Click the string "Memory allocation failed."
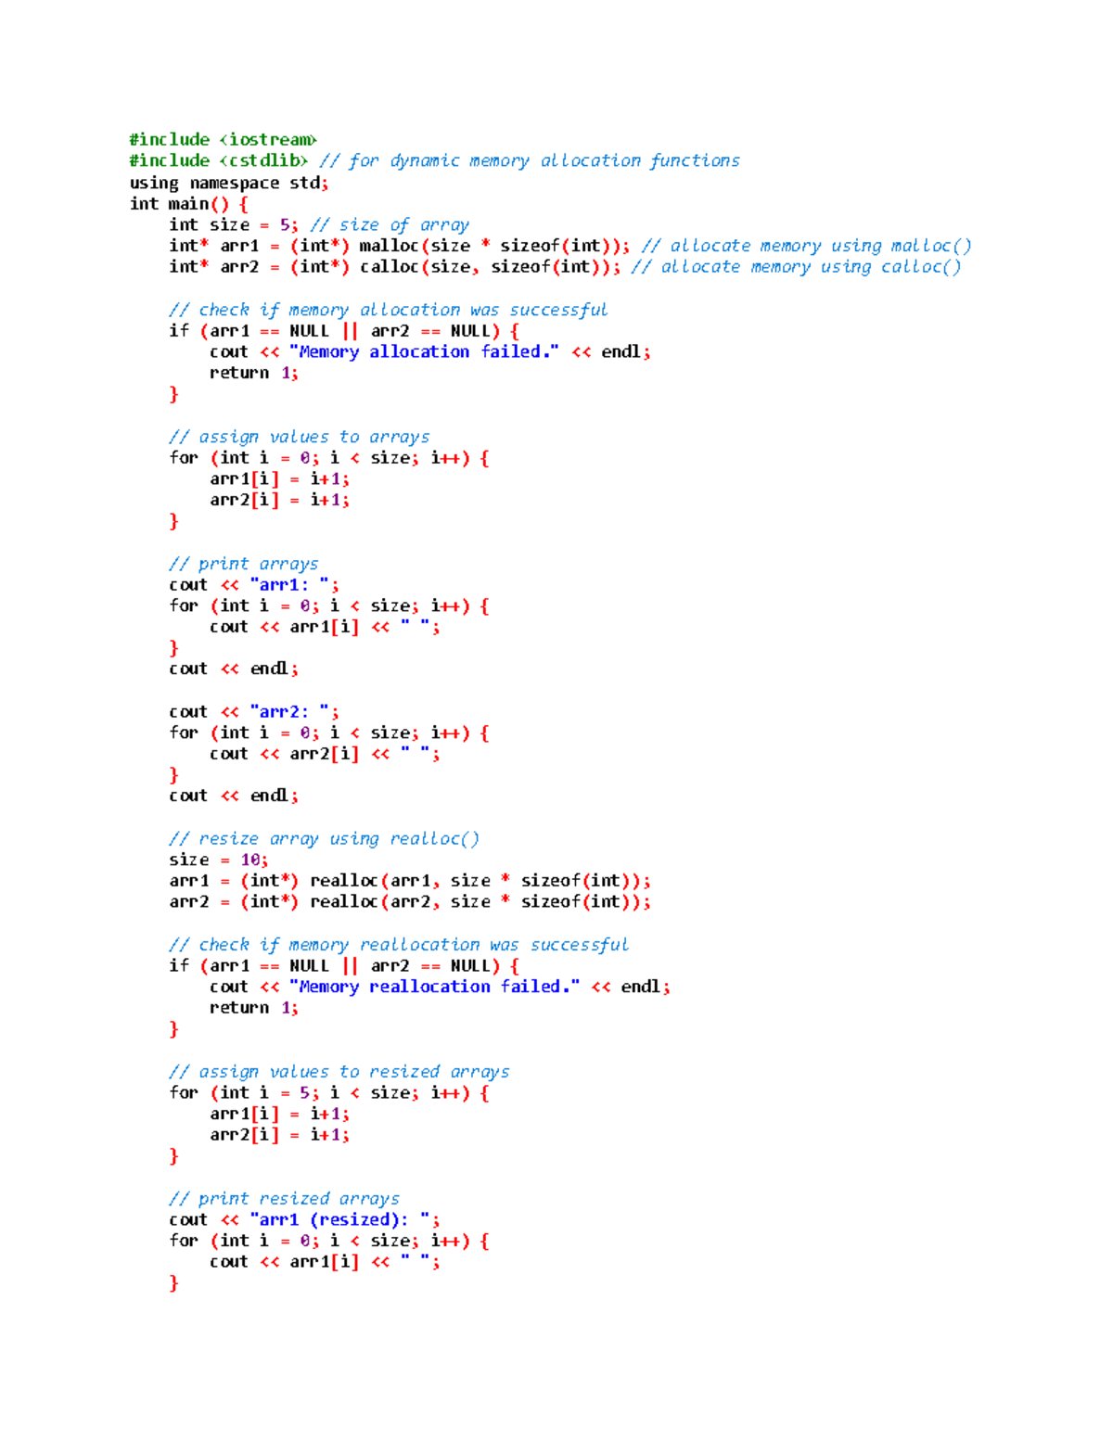Viewport: 1113px width, 1440px height. 424,351
